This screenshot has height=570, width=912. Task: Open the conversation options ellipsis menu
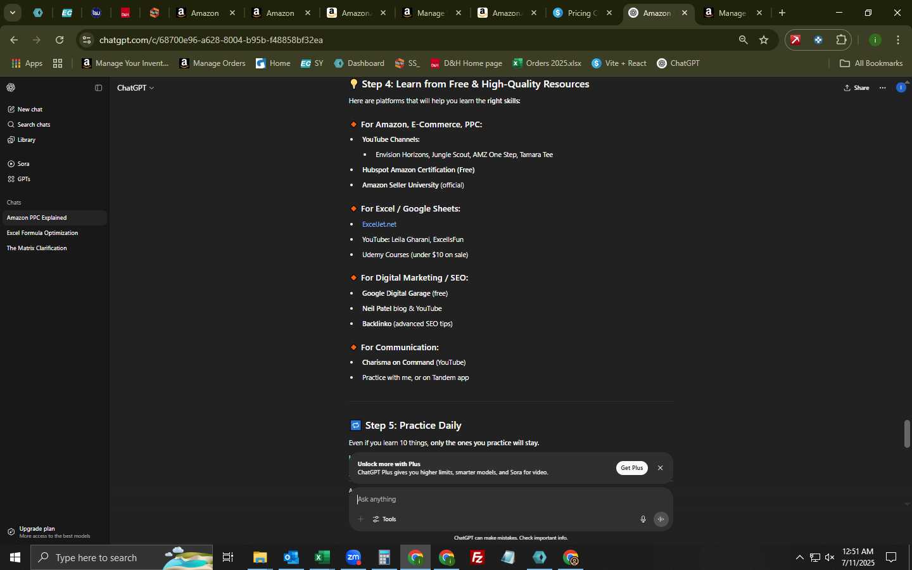pyautogui.click(x=882, y=88)
